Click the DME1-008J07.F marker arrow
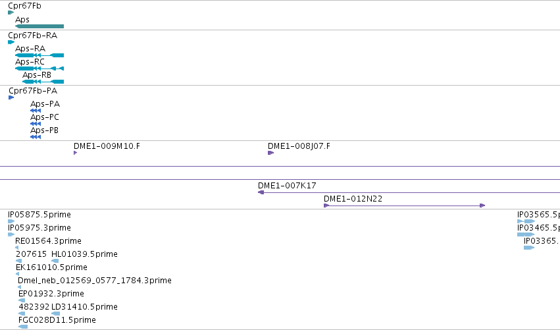This screenshot has height=330, width=560. tap(270, 153)
